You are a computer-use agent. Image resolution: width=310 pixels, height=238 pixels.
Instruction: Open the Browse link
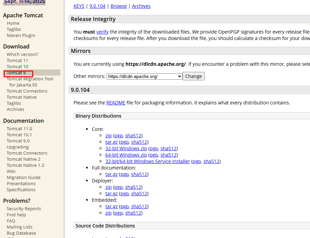click(119, 6)
